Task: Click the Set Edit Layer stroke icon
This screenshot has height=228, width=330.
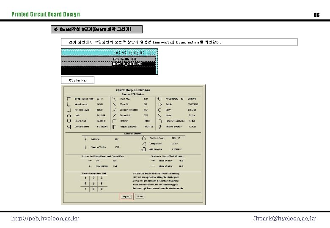Action: pyautogui.click(x=69, y=110)
